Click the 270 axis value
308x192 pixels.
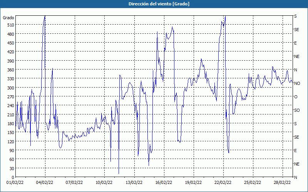(x=11, y=97)
